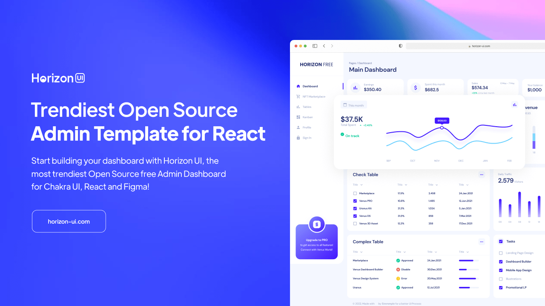Click the Venus logo in the Upgrade card
545x306 pixels.
[x=316, y=224]
